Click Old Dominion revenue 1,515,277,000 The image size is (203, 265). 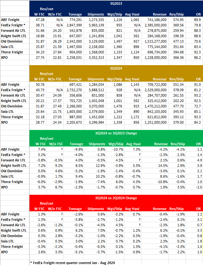click(x=156, y=41)
